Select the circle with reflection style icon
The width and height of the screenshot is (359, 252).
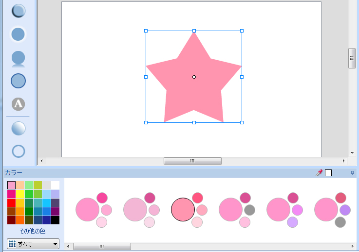19,59
